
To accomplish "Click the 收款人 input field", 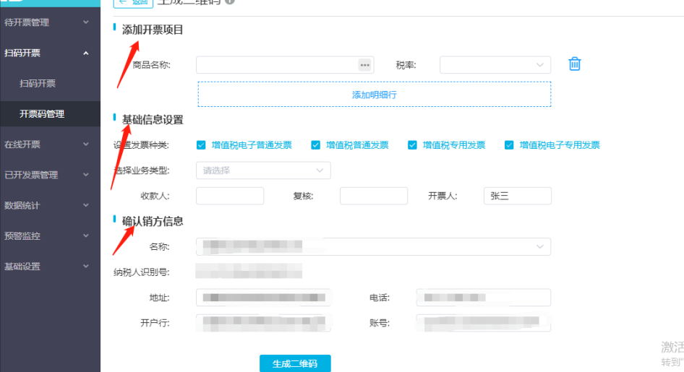I will tap(230, 196).
